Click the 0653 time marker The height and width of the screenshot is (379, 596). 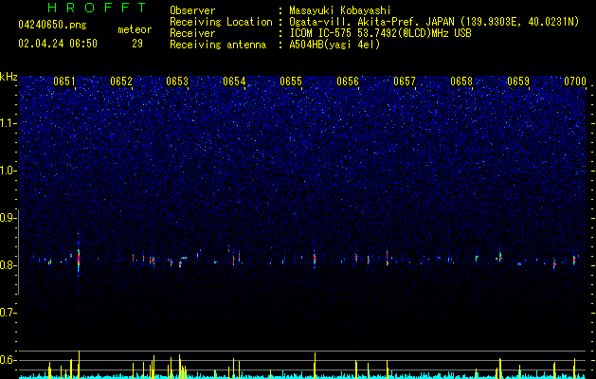pos(177,81)
